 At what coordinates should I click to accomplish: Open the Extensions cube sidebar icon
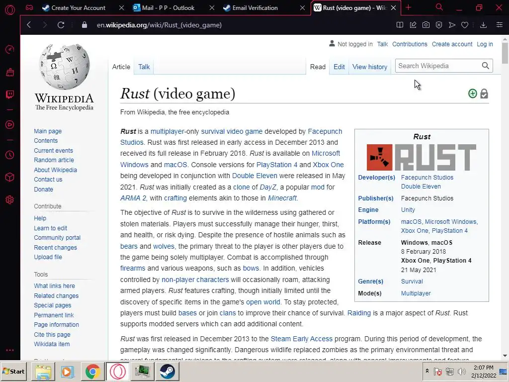click(x=10, y=177)
